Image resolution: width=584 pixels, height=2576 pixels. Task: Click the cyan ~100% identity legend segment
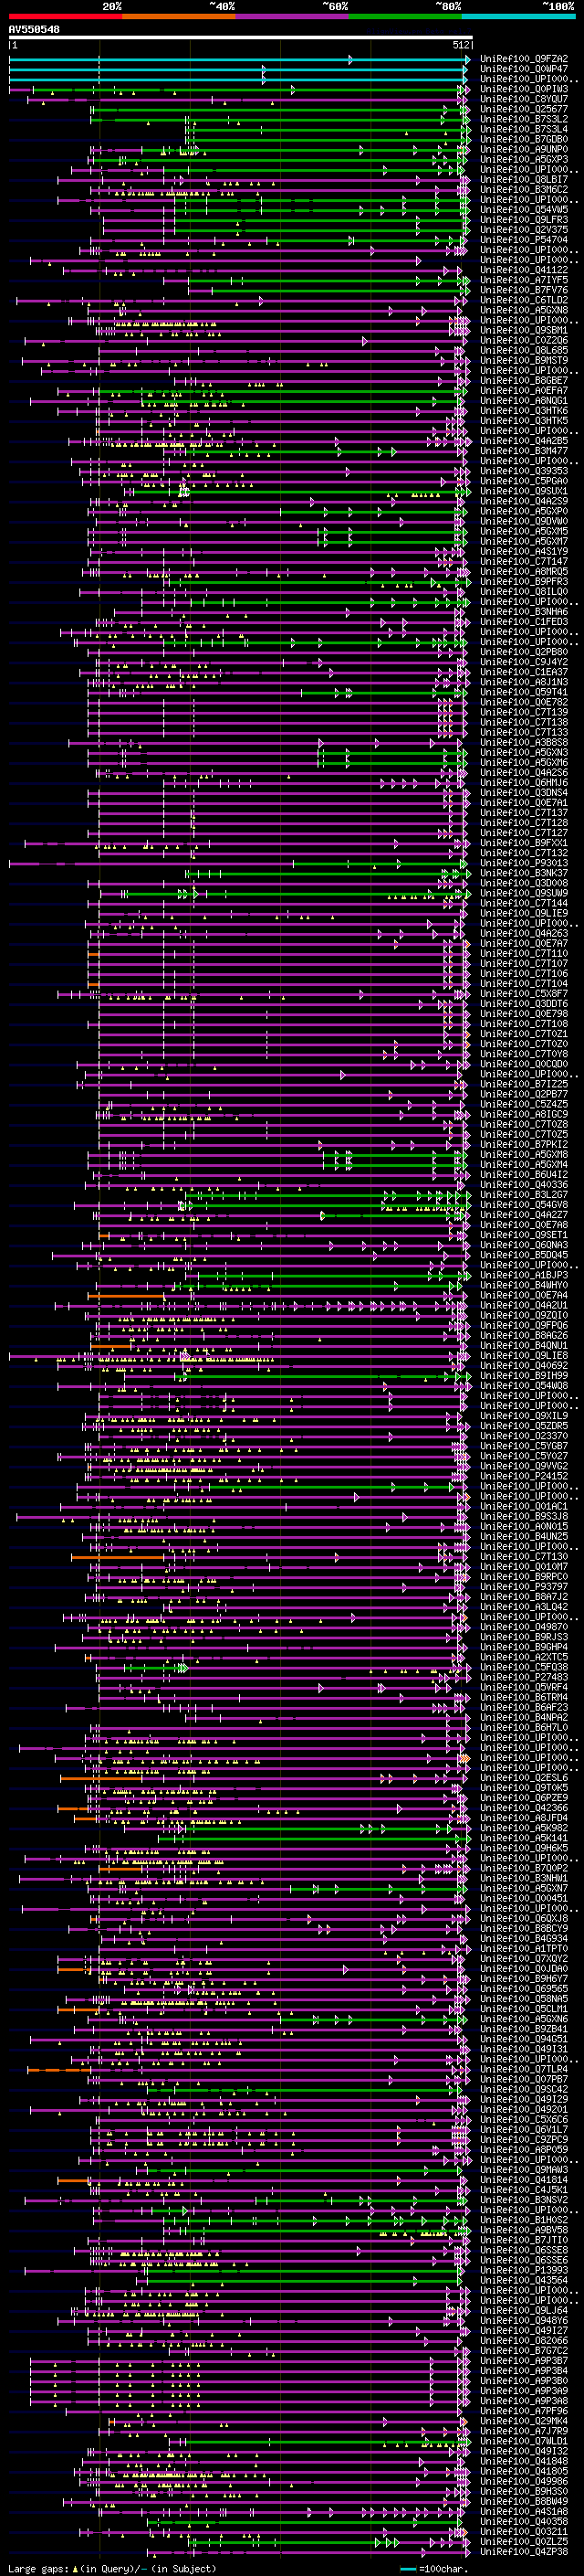point(519,16)
